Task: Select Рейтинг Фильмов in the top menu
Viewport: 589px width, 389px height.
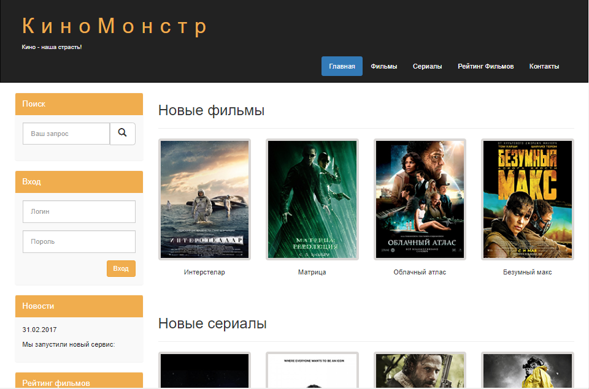Action: tap(485, 66)
